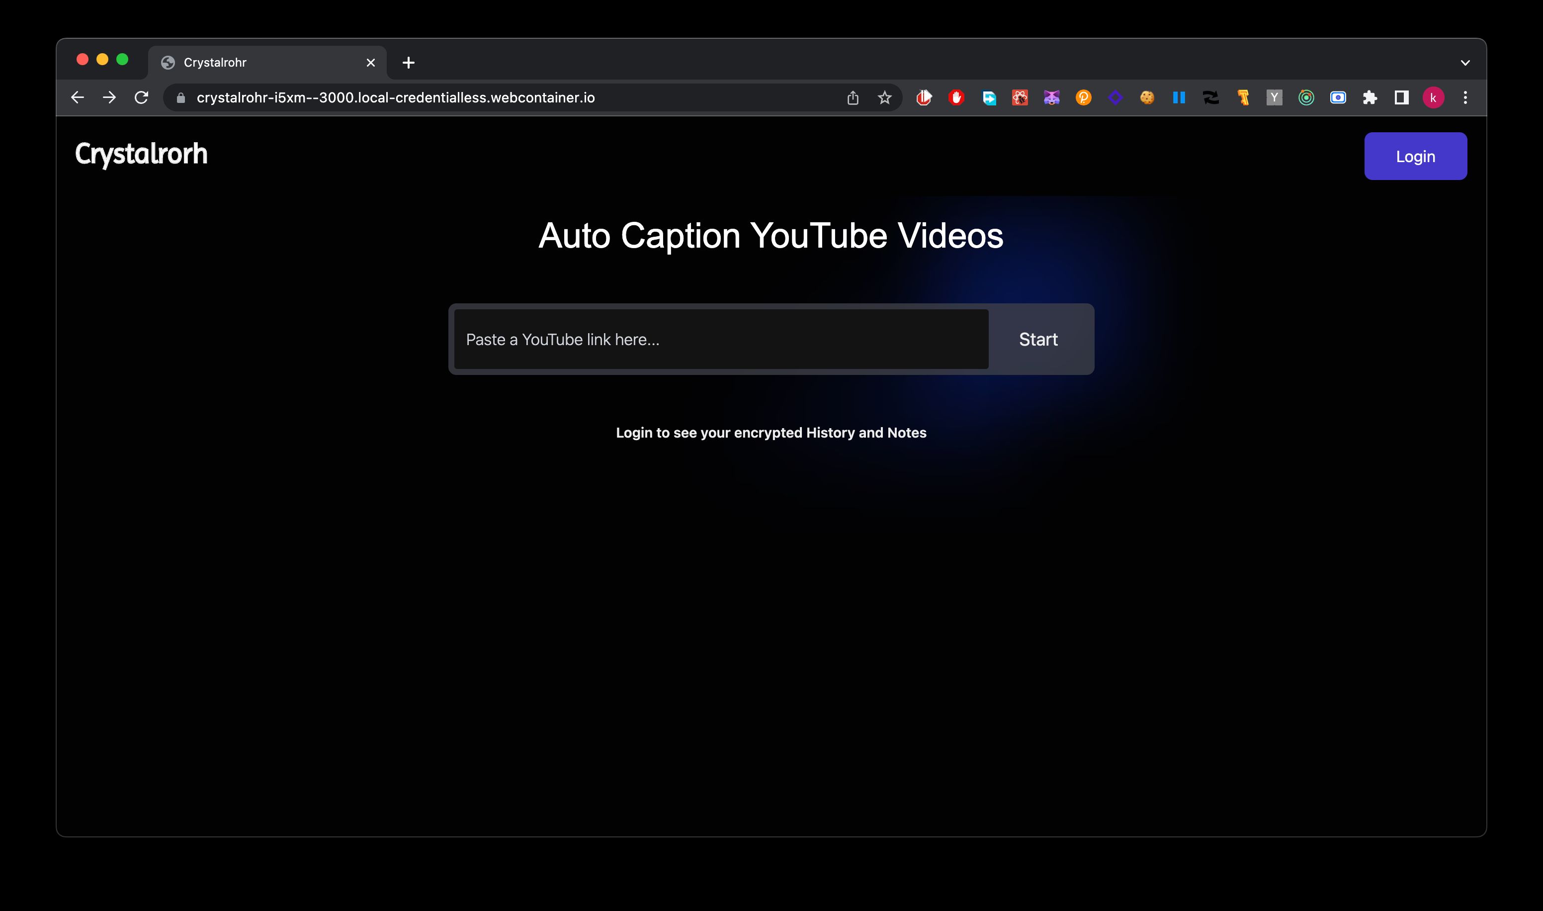View site info via the lock icon
The height and width of the screenshot is (911, 1543).
180,97
